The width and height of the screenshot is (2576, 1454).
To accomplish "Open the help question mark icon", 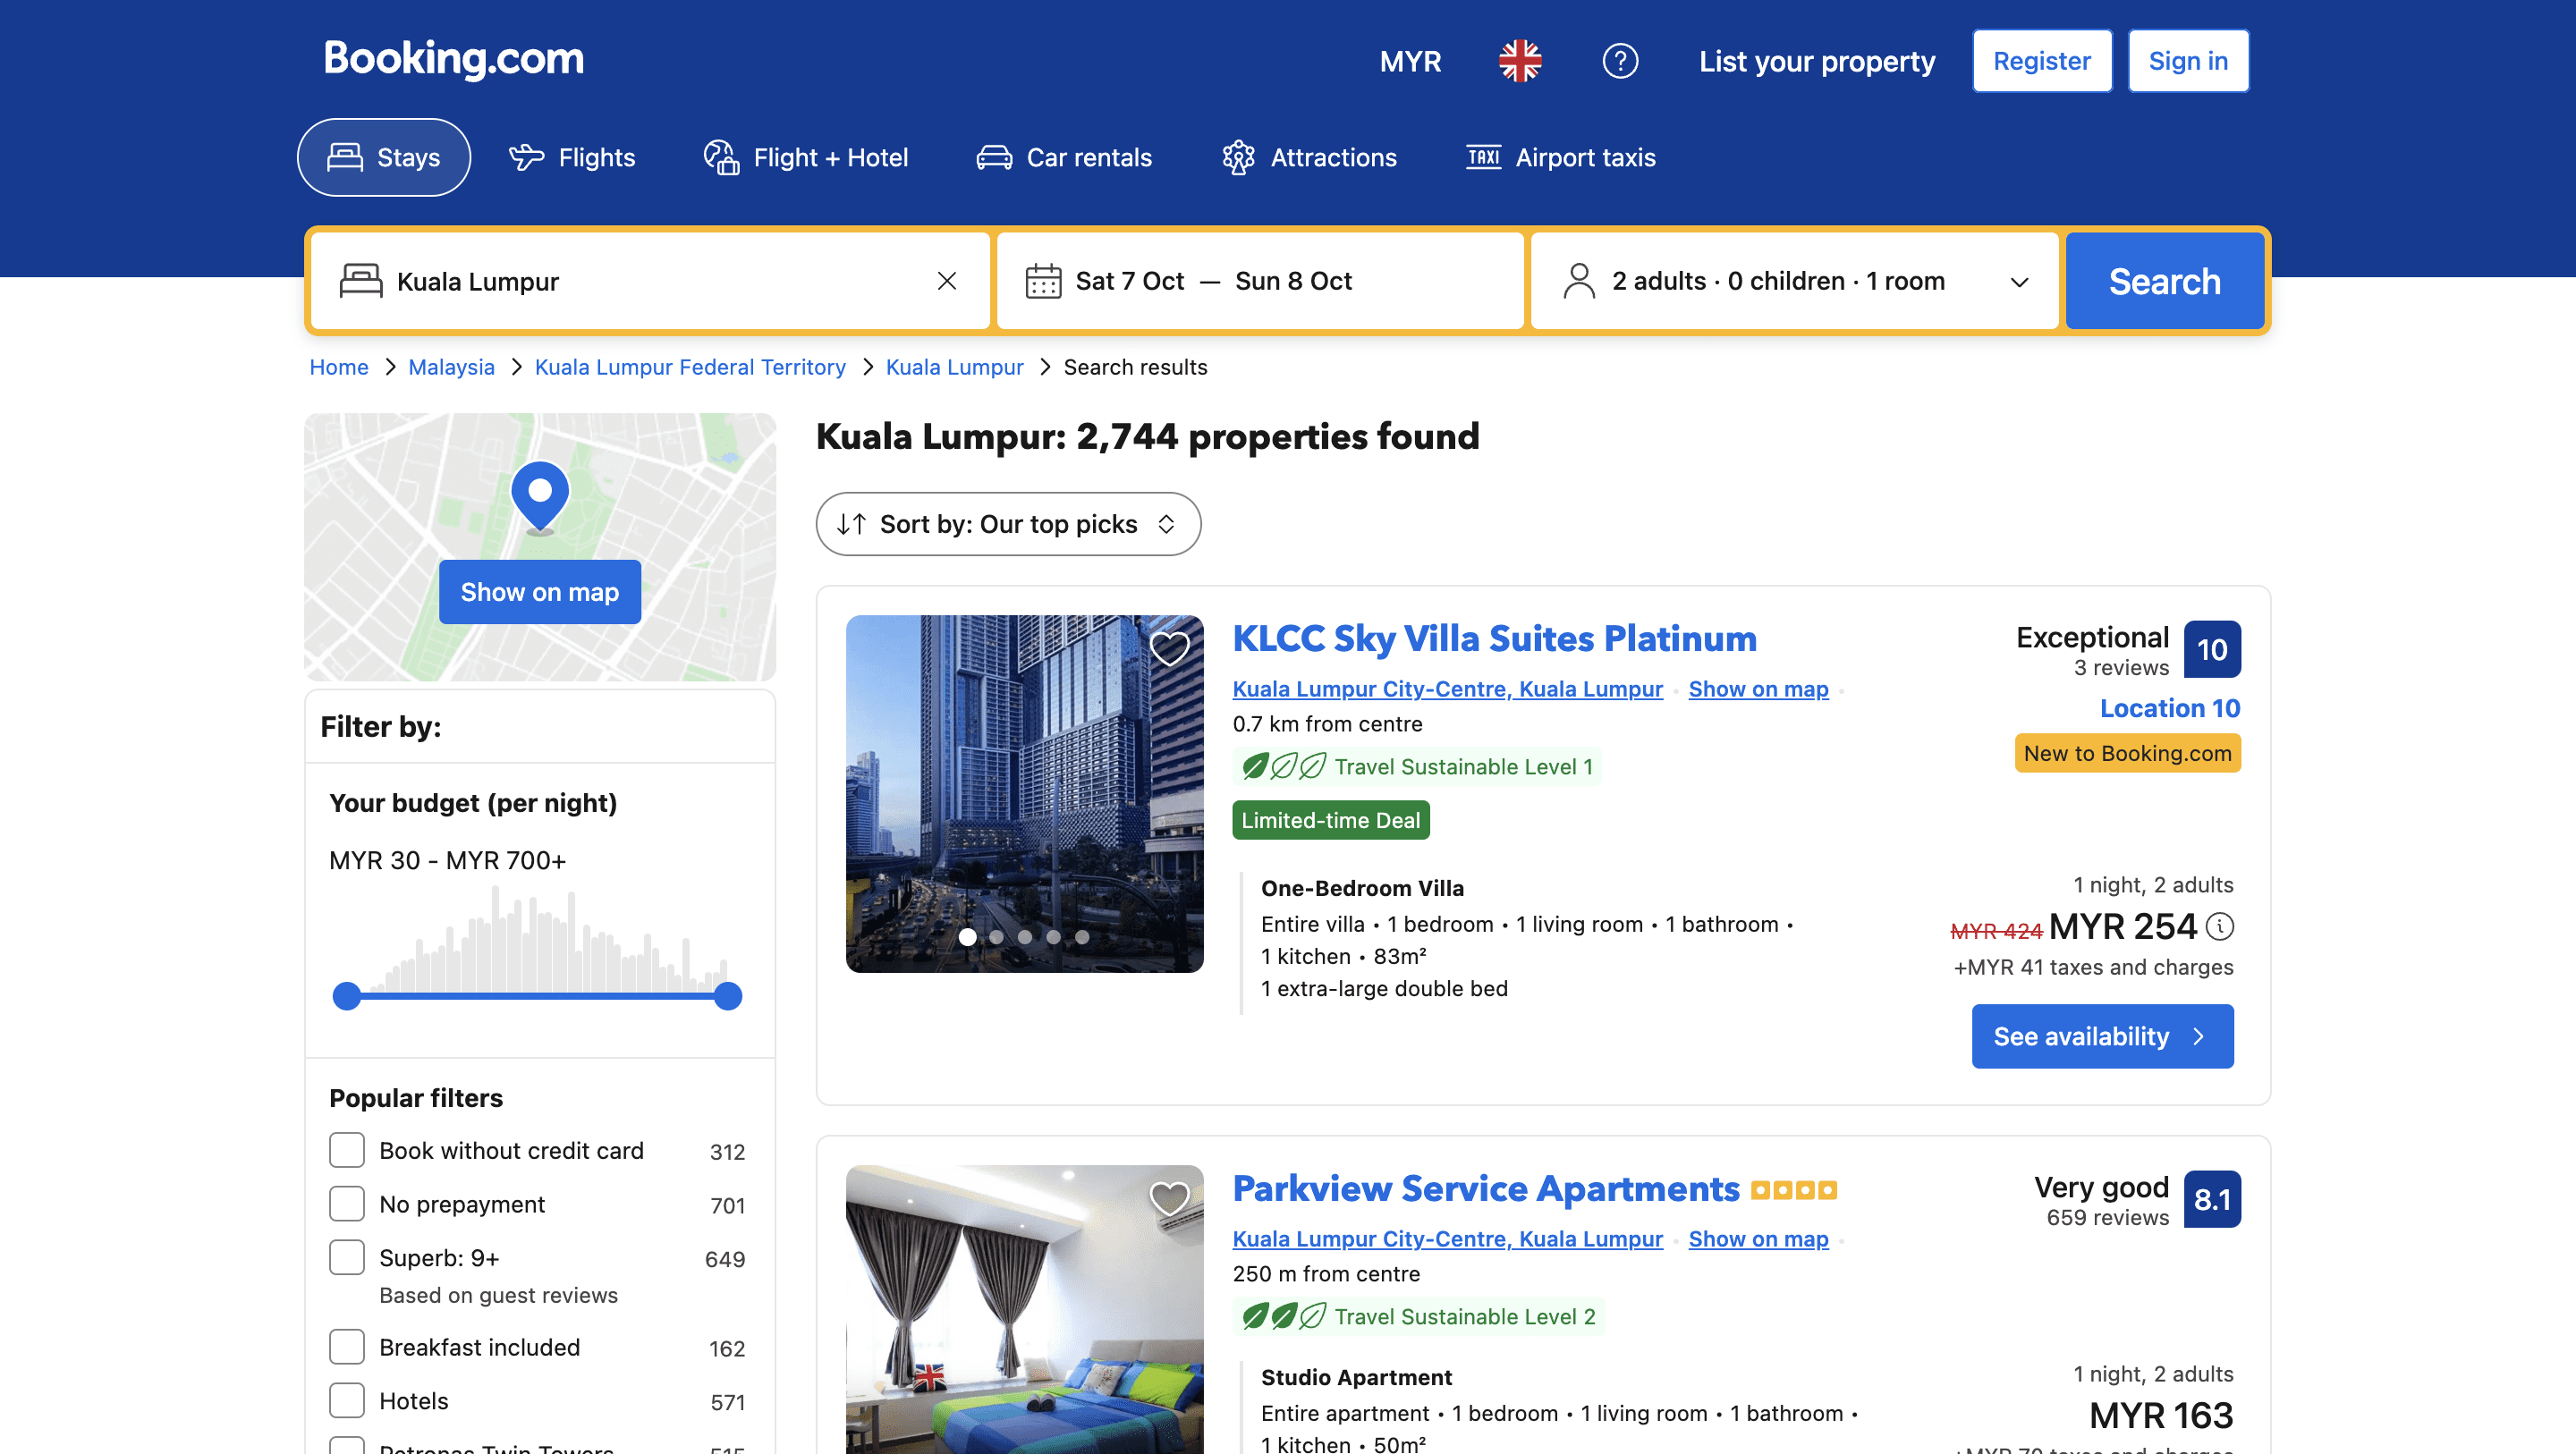I will coord(1620,60).
